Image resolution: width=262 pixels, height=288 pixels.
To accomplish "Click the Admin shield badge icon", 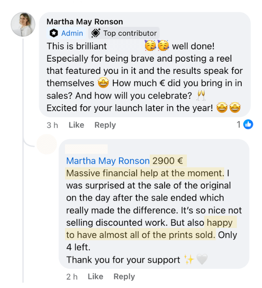I will point(54,33).
